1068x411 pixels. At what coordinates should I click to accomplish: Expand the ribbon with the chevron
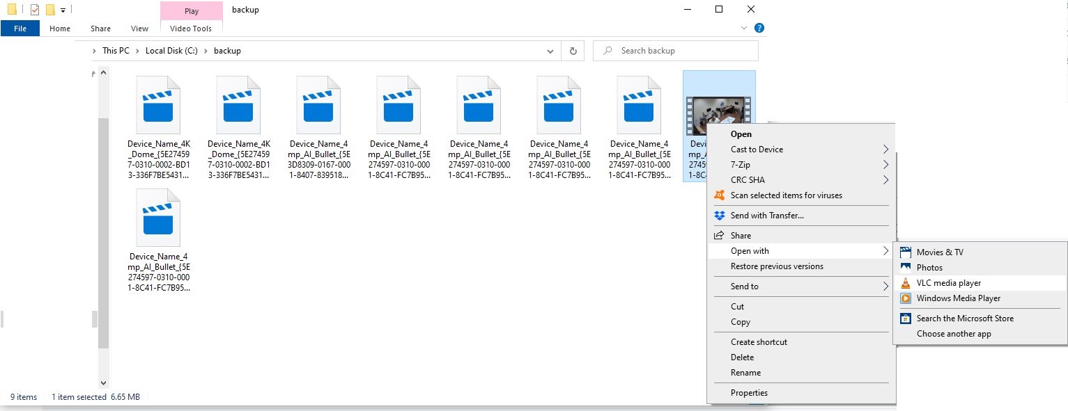coord(745,29)
